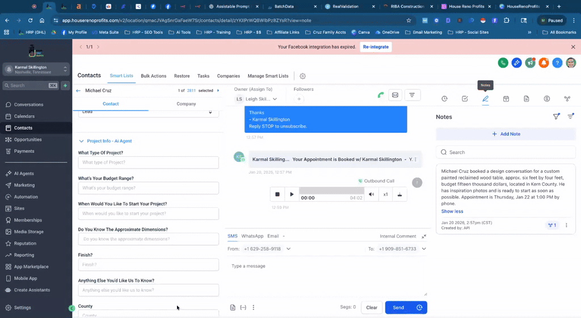The image size is (581, 318).
Task: Open the Companies tab
Action: [x=228, y=76]
